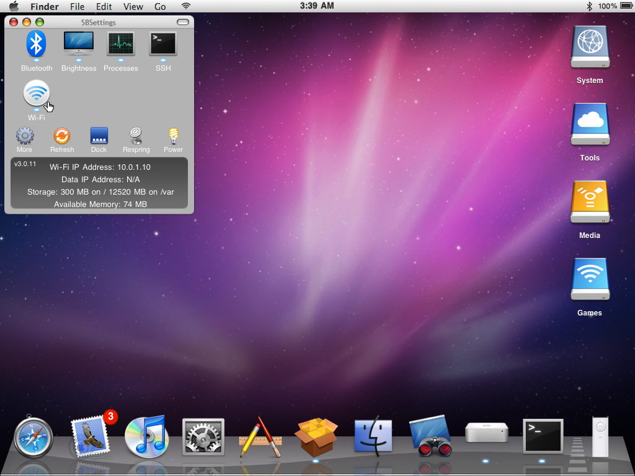Image resolution: width=635 pixels, height=476 pixels.
Task: Open the Edit menu
Action: pyautogui.click(x=104, y=6)
